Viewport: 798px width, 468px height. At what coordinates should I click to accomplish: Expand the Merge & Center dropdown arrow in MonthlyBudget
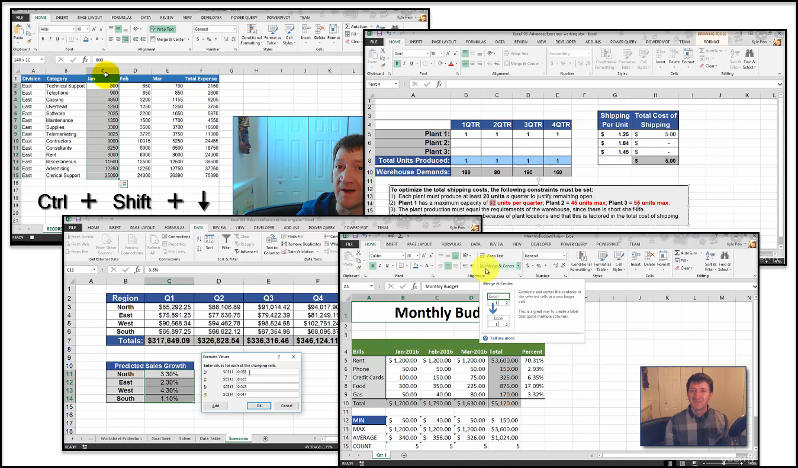[519, 266]
